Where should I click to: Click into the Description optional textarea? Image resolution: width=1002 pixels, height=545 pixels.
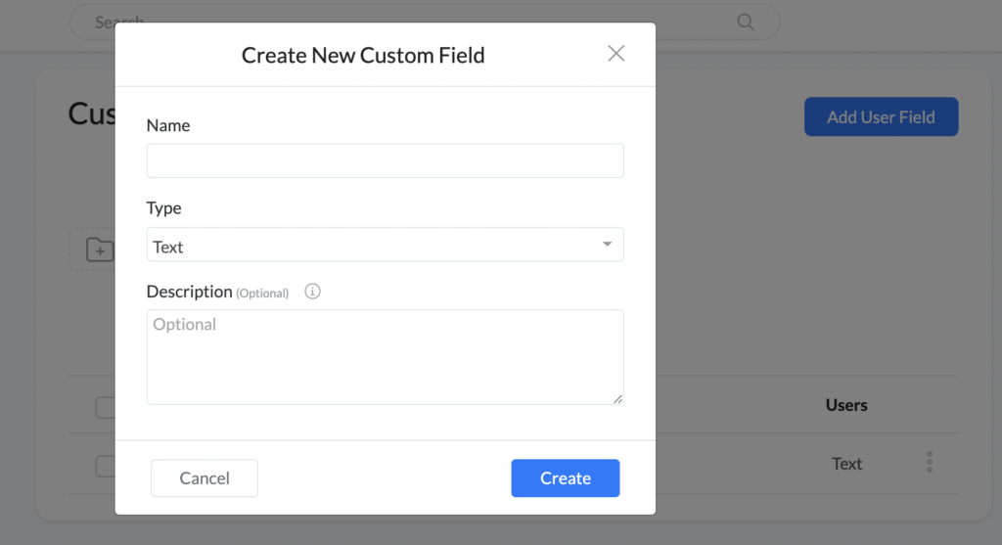coord(385,357)
